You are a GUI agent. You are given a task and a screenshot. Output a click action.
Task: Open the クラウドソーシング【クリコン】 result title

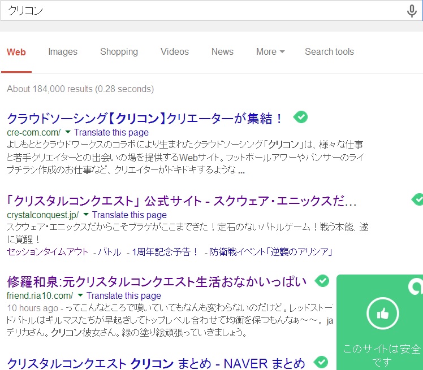pos(145,119)
